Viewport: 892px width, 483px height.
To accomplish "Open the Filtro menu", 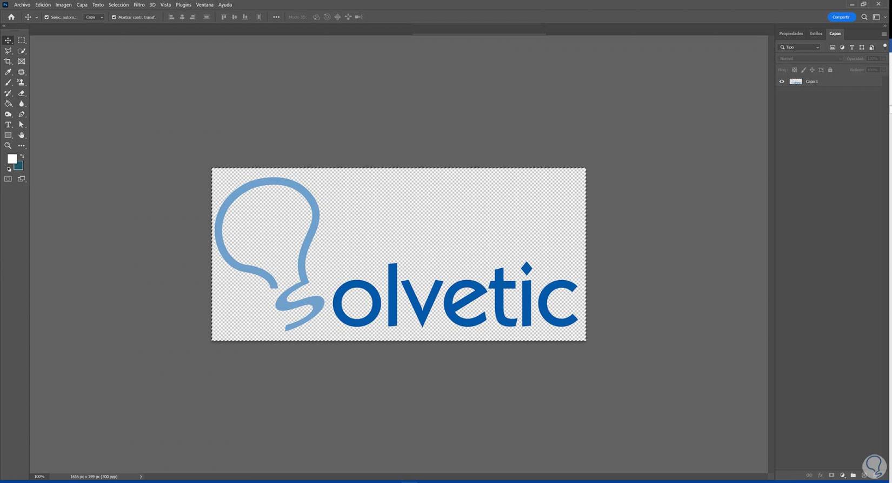I will tap(139, 5).
